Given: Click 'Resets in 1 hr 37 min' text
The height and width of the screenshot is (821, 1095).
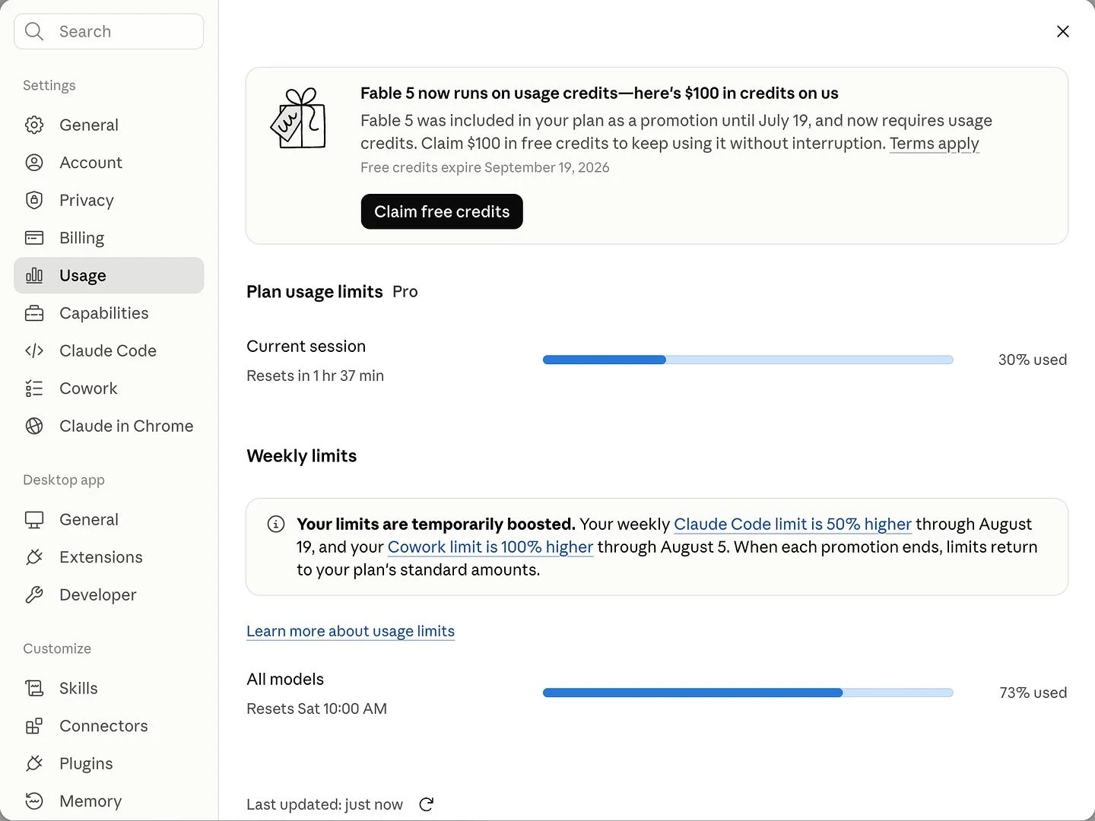Looking at the screenshot, I should pos(315,376).
